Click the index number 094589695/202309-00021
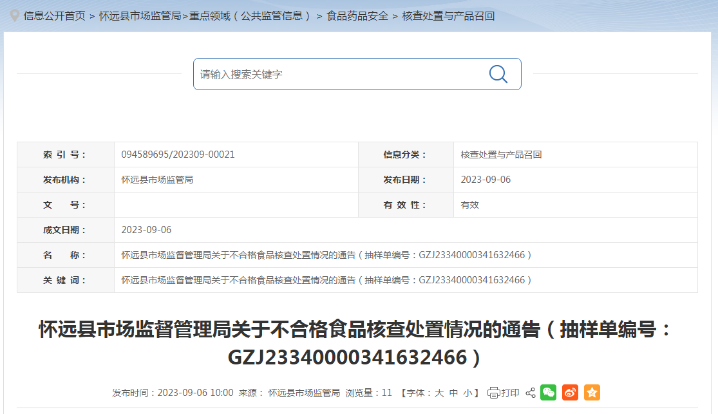The image size is (718, 414). tap(178, 155)
